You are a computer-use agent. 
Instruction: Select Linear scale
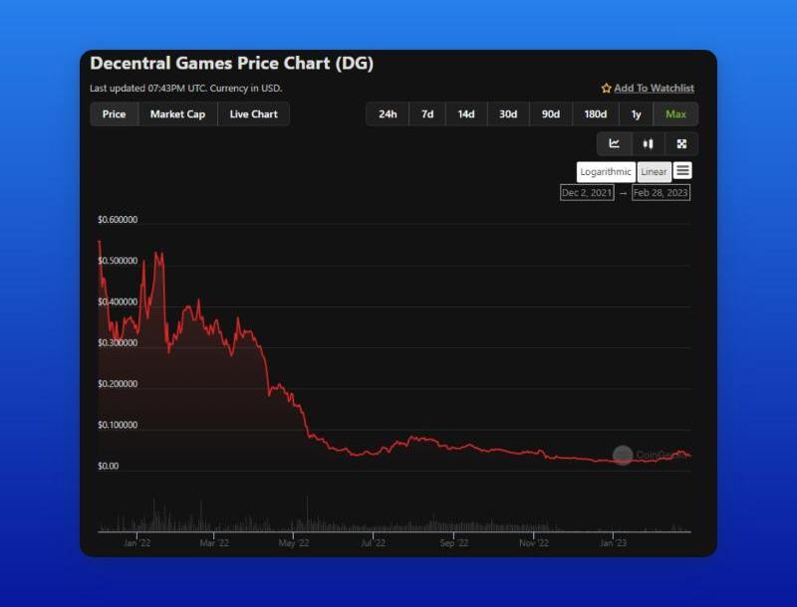(x=654, y=171)
